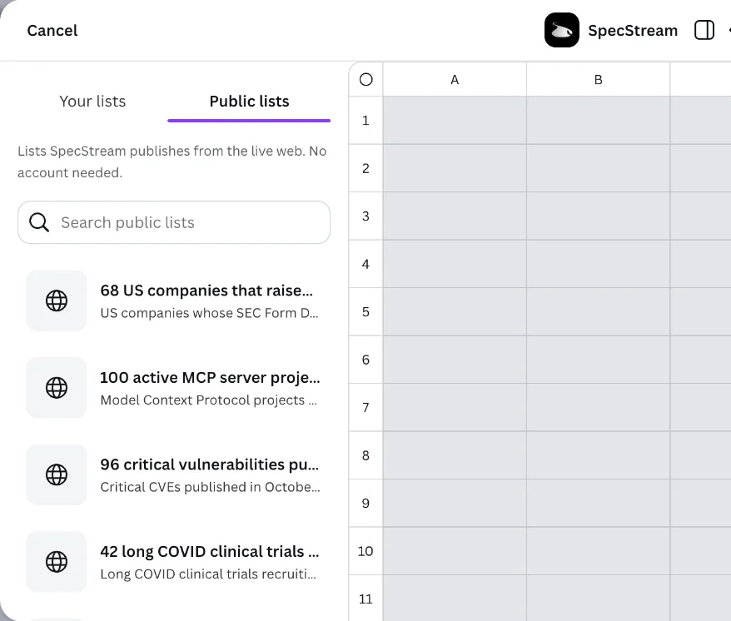
Task: Open the 100 active MCP server list
Action: click(x=174, y=388)
